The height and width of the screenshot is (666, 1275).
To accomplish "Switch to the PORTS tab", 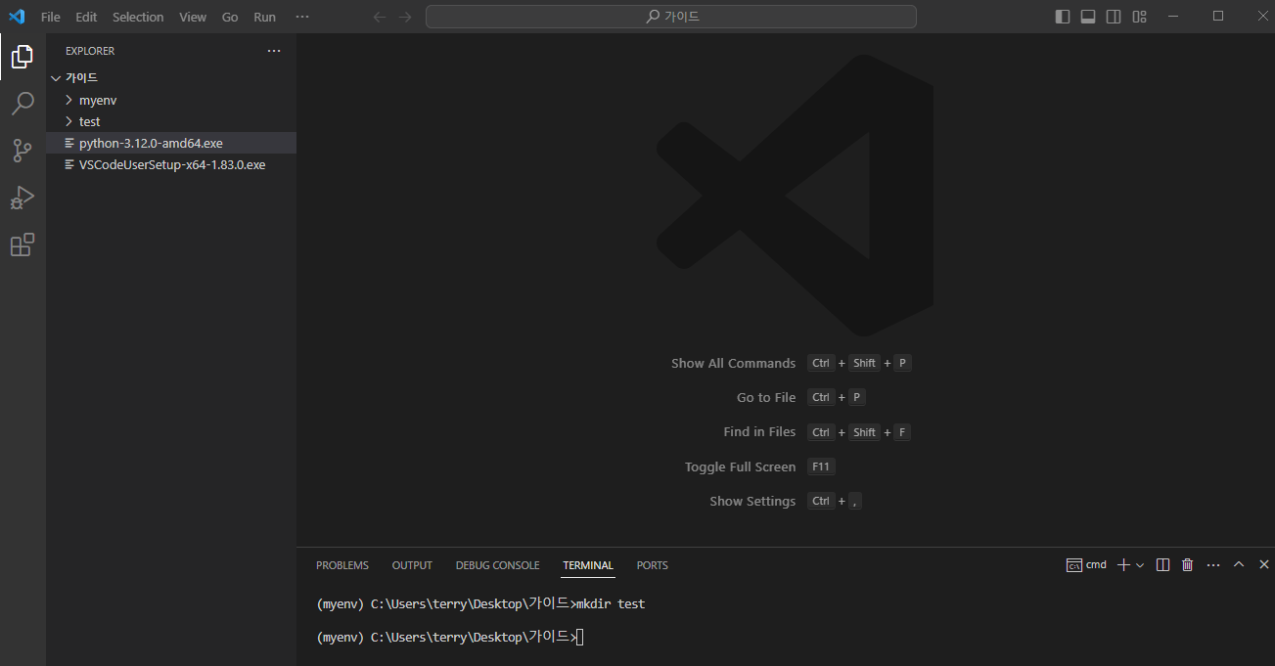I will coord(653,565).
